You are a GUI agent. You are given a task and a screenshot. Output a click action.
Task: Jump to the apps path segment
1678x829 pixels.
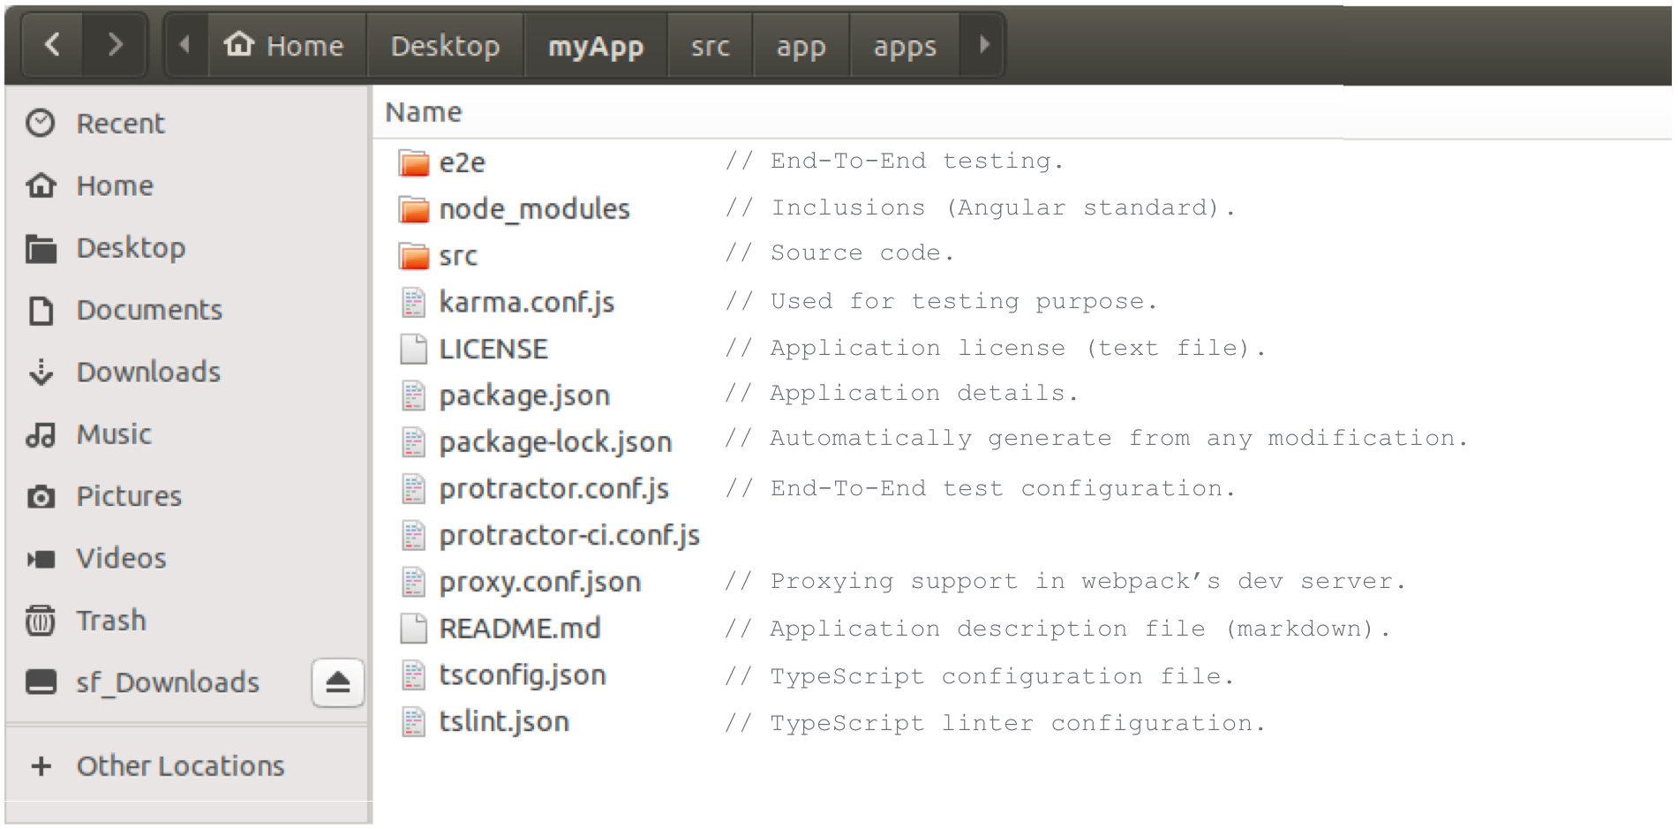(x=904, y=46)
